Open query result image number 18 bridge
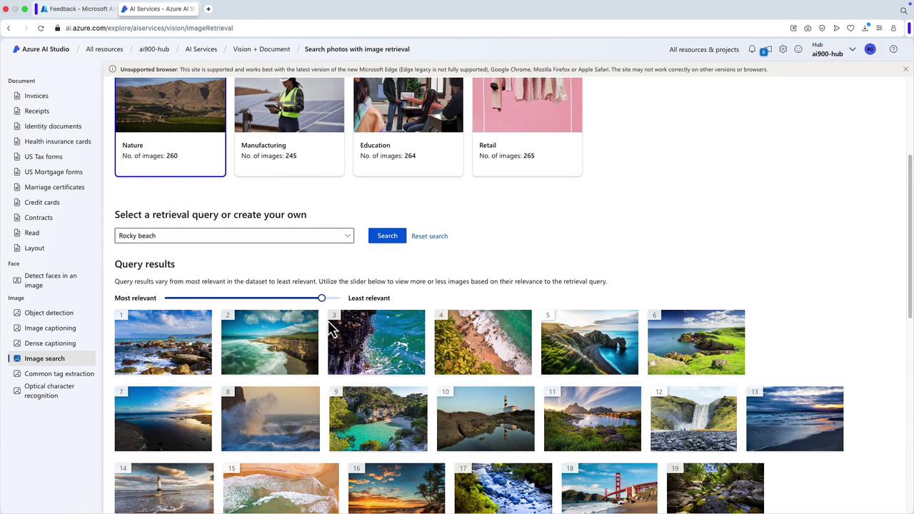Screen dimensions: 914x514 tap(609, 488)
